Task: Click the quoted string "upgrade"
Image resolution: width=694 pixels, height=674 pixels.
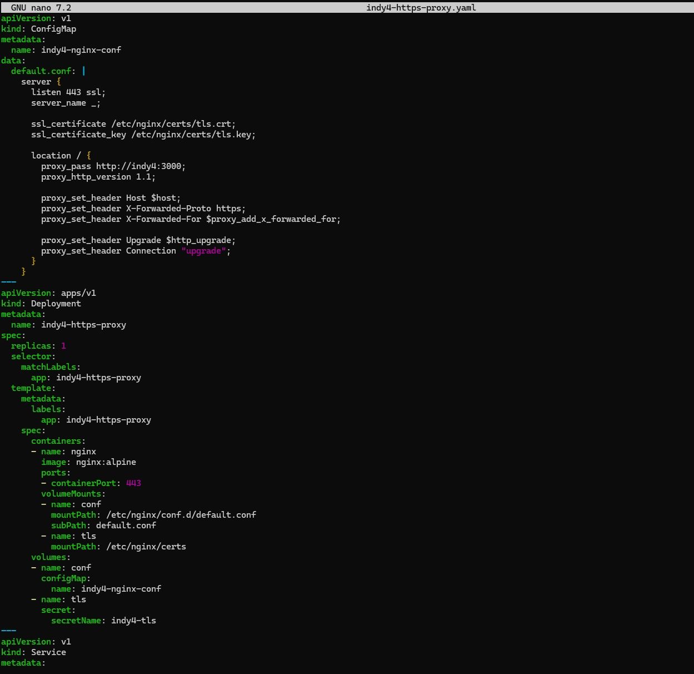Action: point(203,251)
